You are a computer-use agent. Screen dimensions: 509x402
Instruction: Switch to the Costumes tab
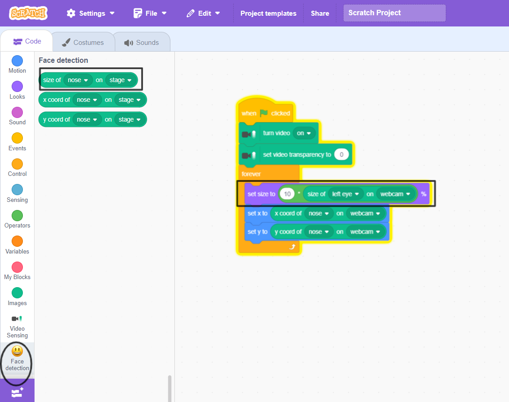point(83,41)
